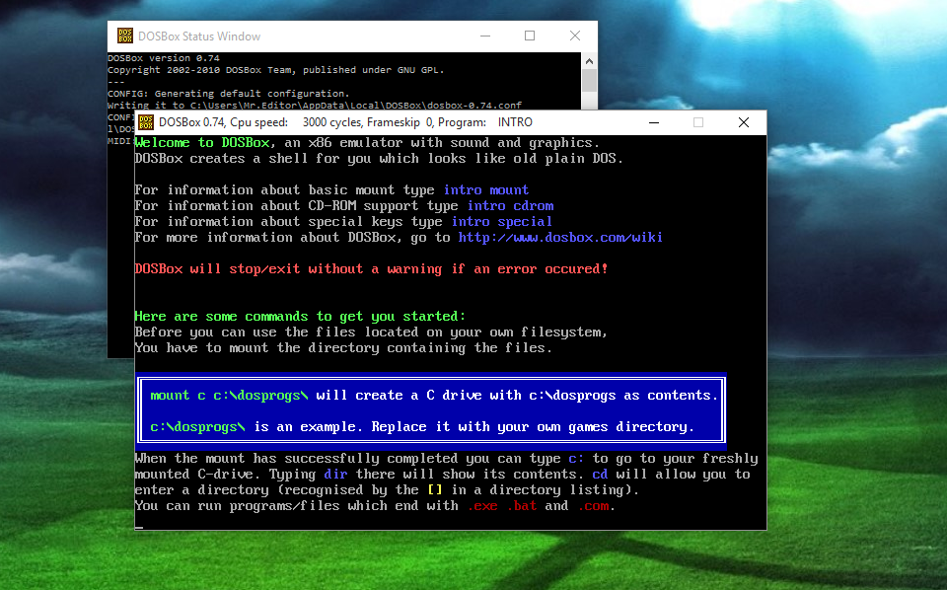The height and width of the screenshot is (590, 947).
Task: Click "CONFIG: Generating default configuration." line
Action: pos(228,94)
